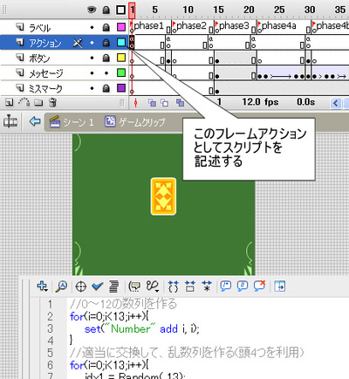Insert a layer folder in the timeline
The height and width of the screenshot is (379, 349).
coord(38,102)
